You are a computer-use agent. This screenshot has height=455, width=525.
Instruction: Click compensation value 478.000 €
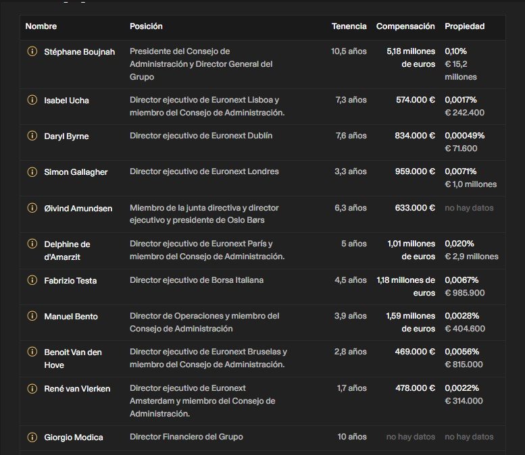[x=415, y=388]
